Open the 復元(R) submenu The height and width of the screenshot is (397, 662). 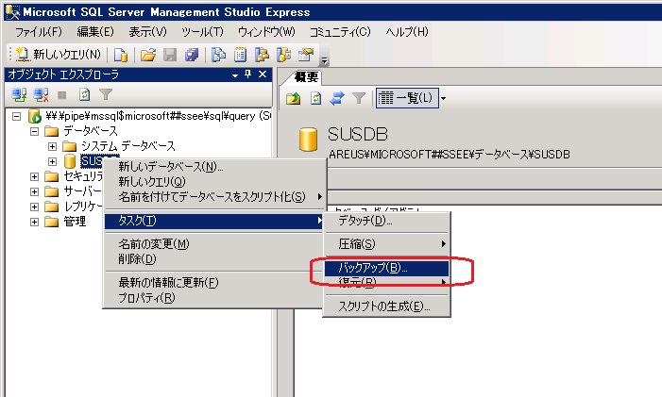coord(386,282)
